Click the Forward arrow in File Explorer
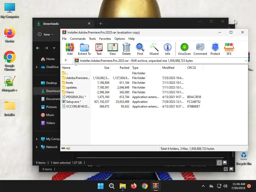 [x=46, y=48]
